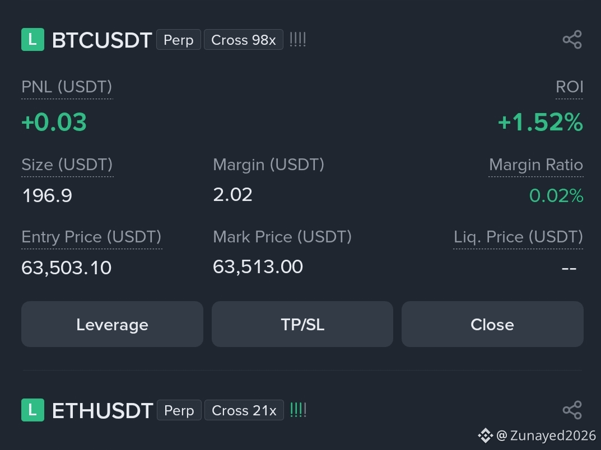Open TP/SL settings for BTCUSDT
601x450 pixels.
(x=302, y=324)
